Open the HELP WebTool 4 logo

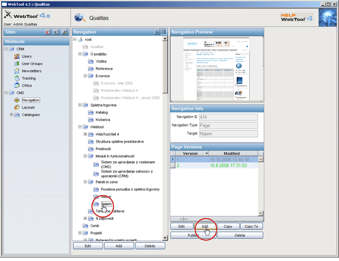[x=297, y=17]
